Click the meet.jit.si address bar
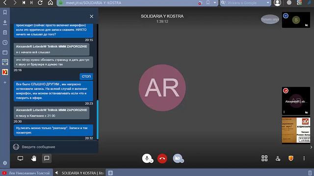This screenshot has height=176, width=314. coord(128,3)
